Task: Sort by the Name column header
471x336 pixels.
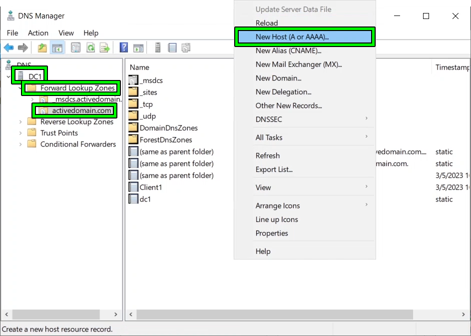Action: click(x=139, y=67)
